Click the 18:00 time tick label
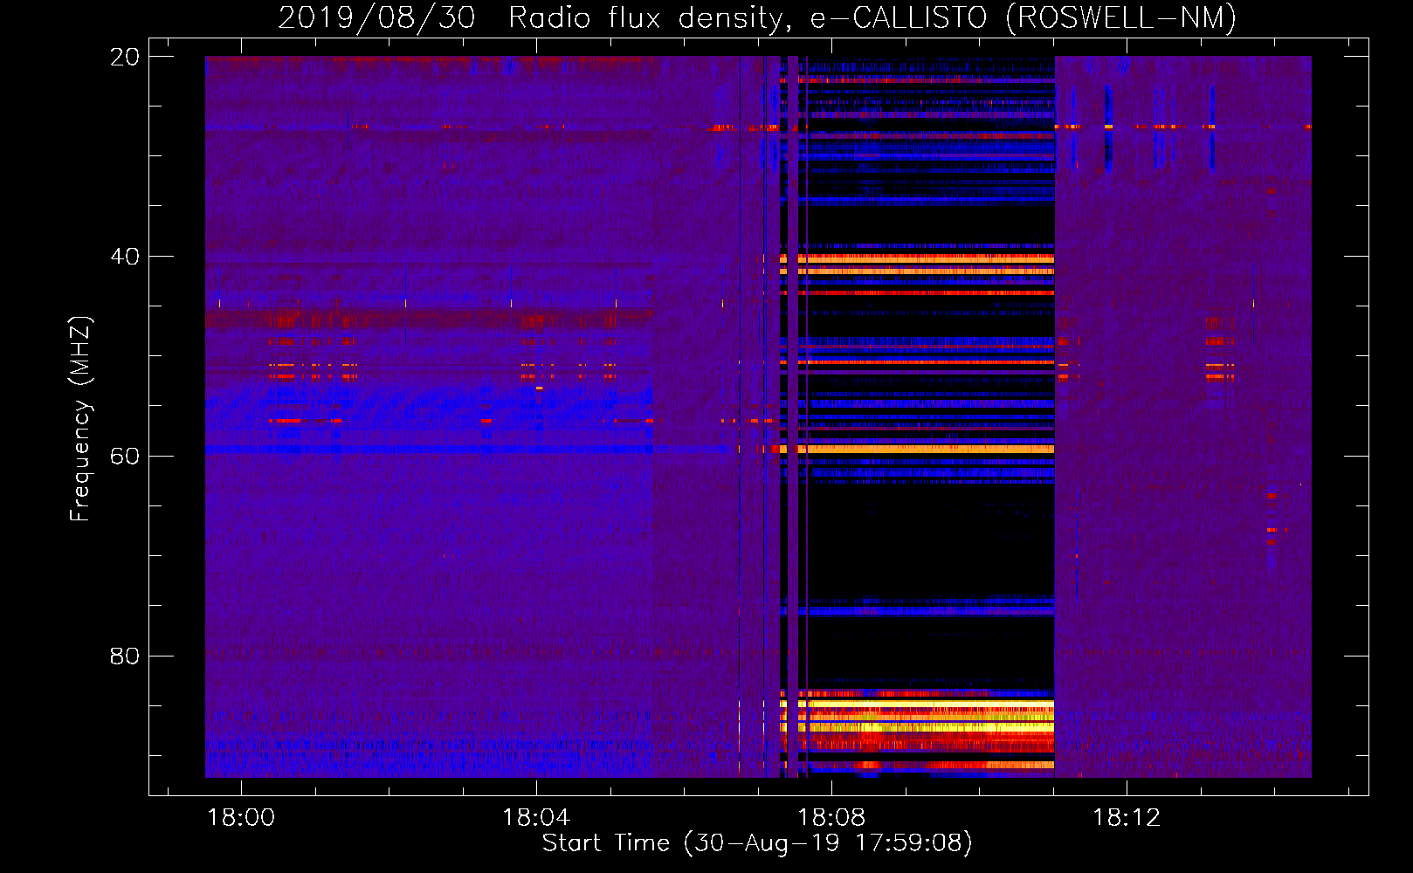This screenshot has width=1413, height=873. click(240, 818)
